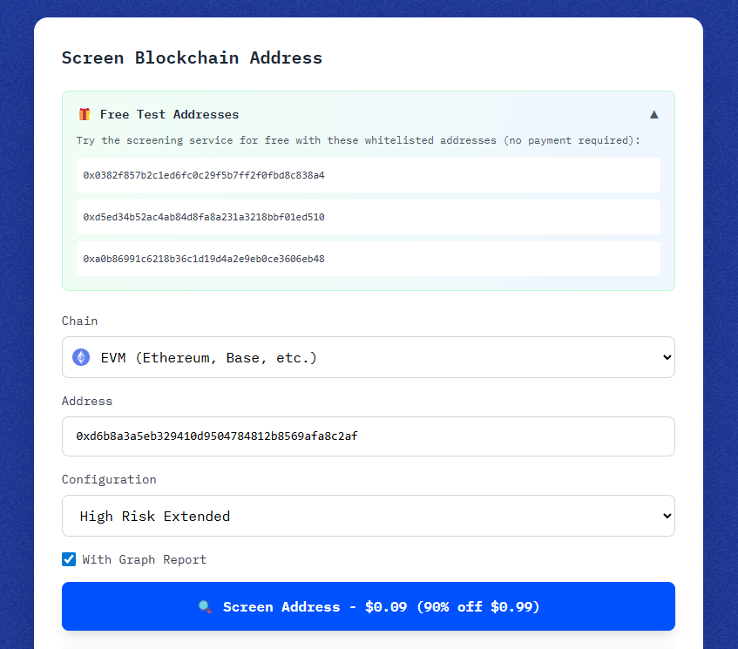The image size is (738, 649).
Task: Click the magnifier icon on Screen Address button
Action: [x=205, y=606]
